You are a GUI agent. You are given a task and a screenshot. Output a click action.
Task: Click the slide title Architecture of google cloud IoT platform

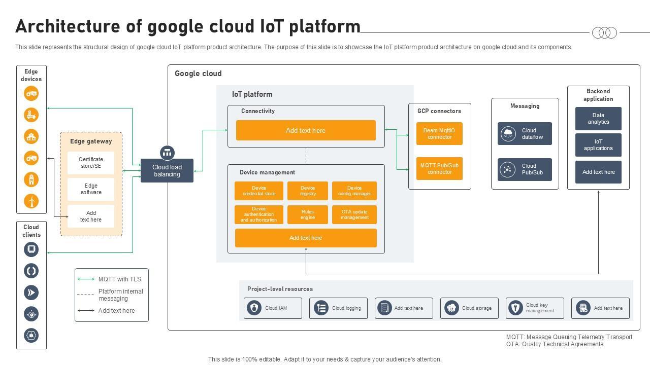(x=188, y=26)
